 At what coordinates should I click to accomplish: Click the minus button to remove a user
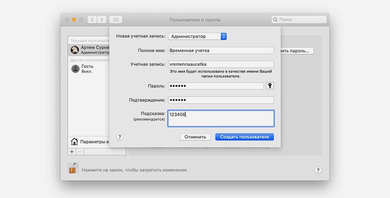click(x=80, y=152)
